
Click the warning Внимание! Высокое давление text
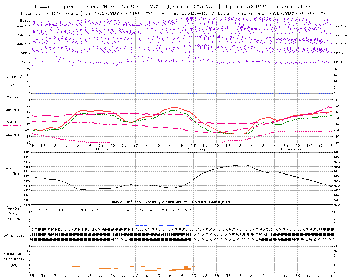click(x=169, y=201)
